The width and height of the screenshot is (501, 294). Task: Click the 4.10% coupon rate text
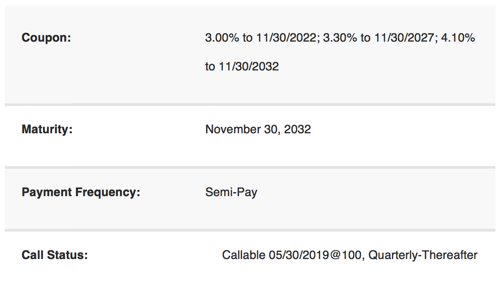point(458,38)
